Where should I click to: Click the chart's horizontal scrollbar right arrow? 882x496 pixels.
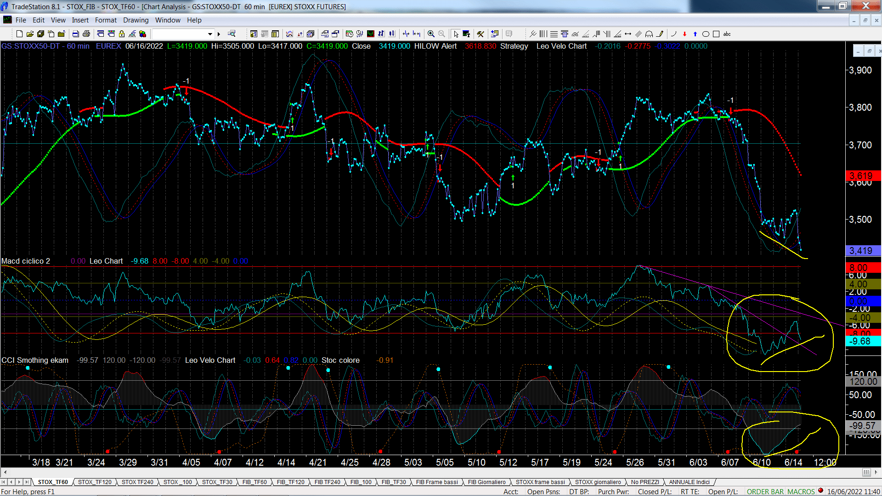pos(876,472)
